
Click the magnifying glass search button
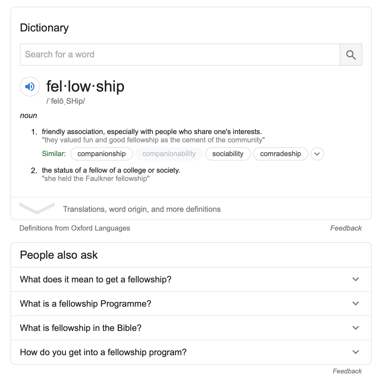click(351, 55)
